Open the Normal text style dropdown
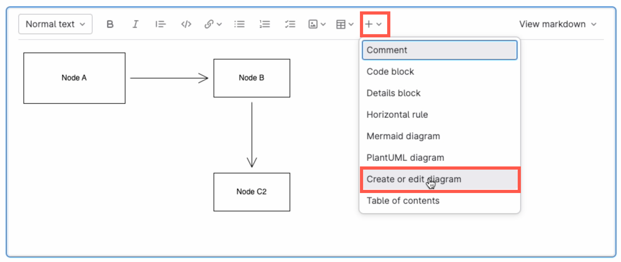Image resolution: width=621 pixels, height=262 pixels. (55, 24)
